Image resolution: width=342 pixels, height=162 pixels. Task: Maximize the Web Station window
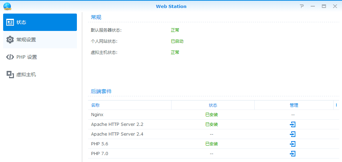coord(324,6)
